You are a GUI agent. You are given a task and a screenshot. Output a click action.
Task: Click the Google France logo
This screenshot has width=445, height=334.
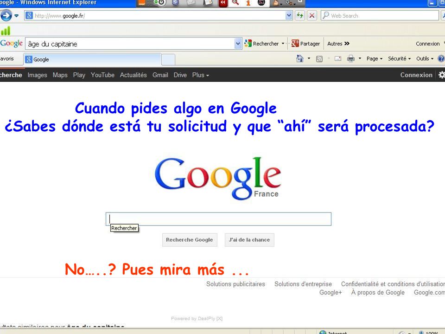(x=218, y=178)
